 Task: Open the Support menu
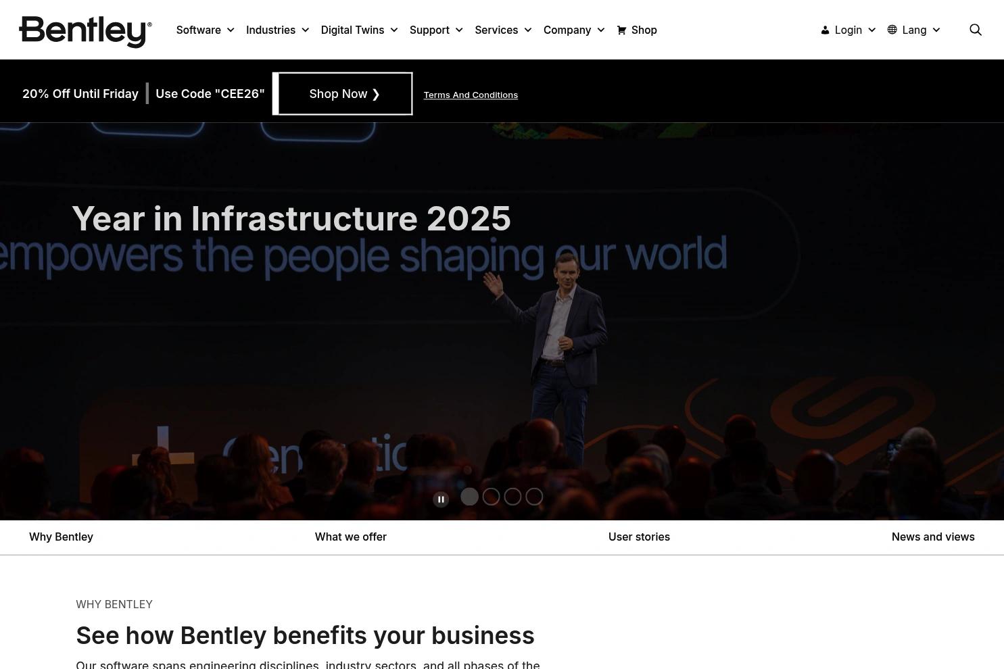(x=429, y=30)
